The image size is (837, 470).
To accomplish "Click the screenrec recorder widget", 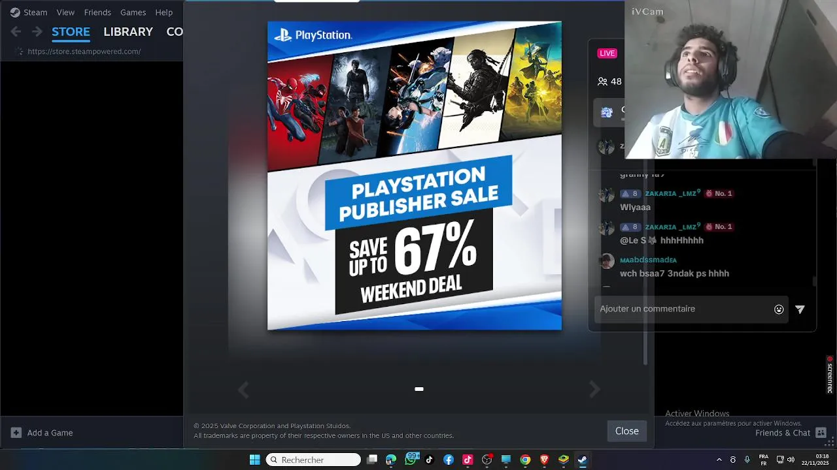I will (x=830, y=374).
